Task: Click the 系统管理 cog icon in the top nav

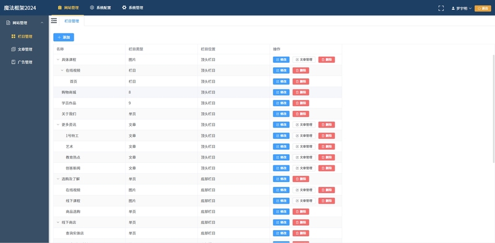Action: [x=124, y=7]
